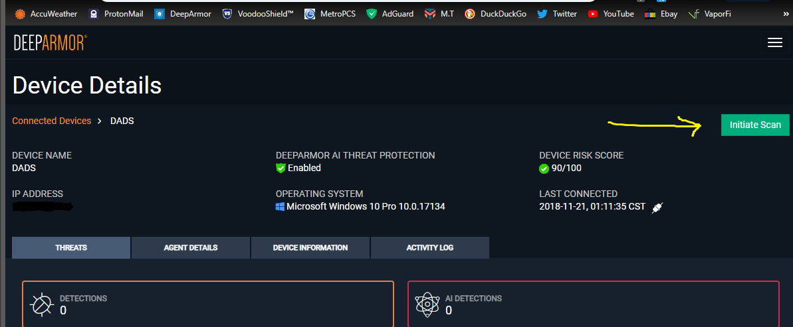Open the MetroPCS bookmark
Viewport: 793px width, 327px height.
[330, 14]
